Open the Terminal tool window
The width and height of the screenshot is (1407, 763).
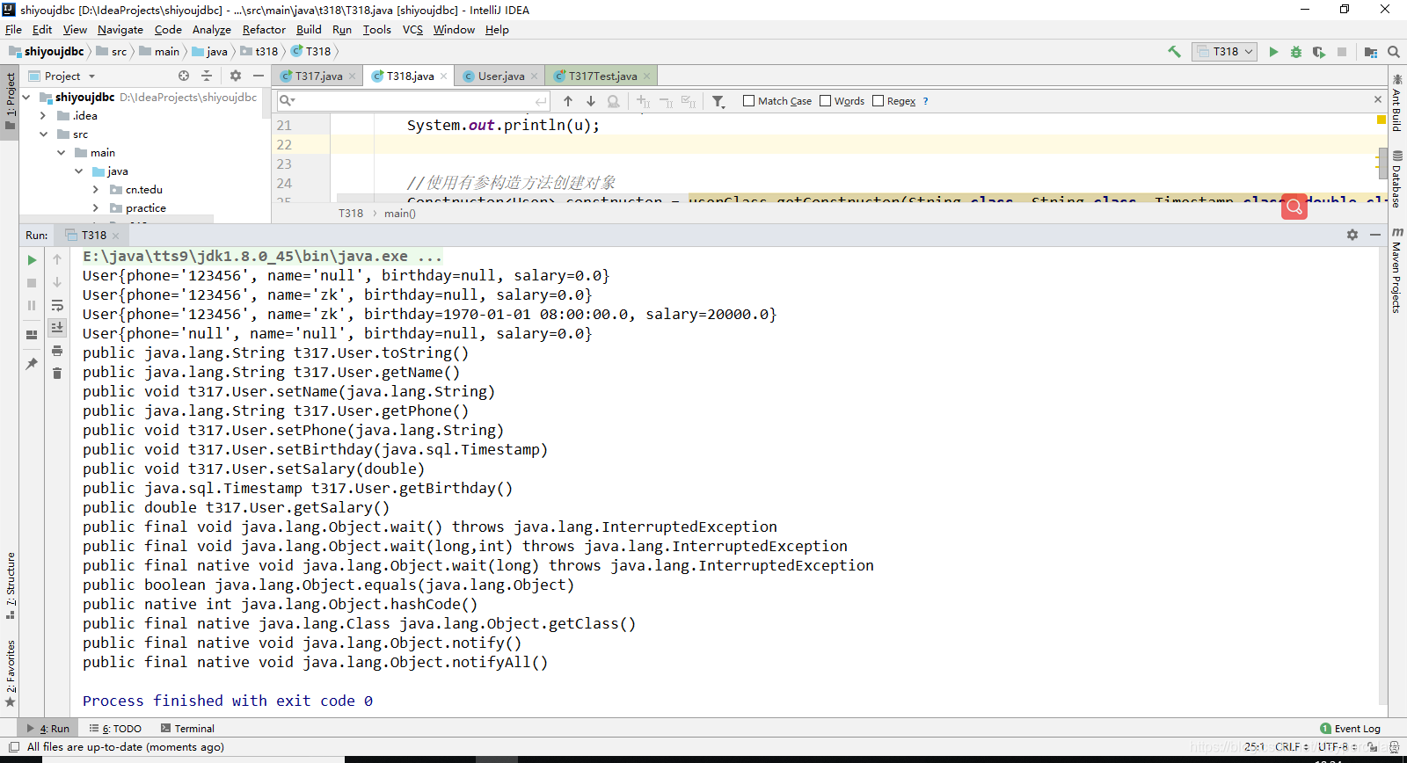coord(187,729)
